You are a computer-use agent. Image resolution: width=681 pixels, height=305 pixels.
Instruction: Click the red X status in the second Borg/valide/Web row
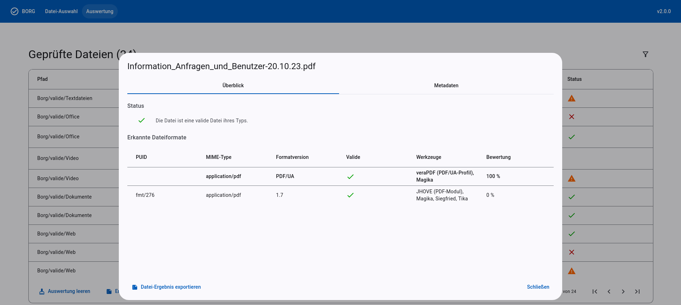click(x=572, y=252)
